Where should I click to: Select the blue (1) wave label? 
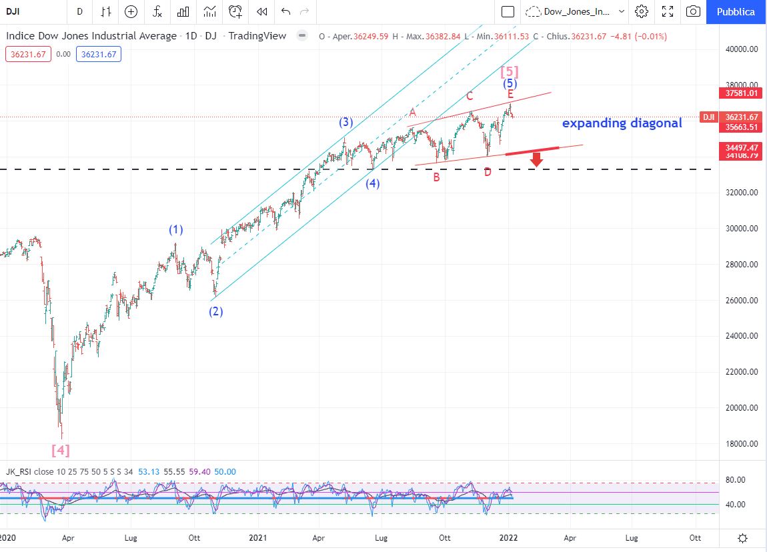point(176,229)
